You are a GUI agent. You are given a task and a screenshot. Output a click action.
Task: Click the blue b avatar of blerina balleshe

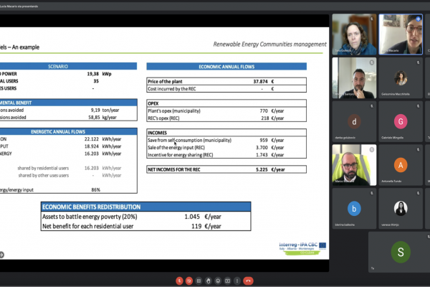click(x=354, y=209)
